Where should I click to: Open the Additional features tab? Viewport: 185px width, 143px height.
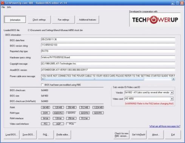point(88,20)
